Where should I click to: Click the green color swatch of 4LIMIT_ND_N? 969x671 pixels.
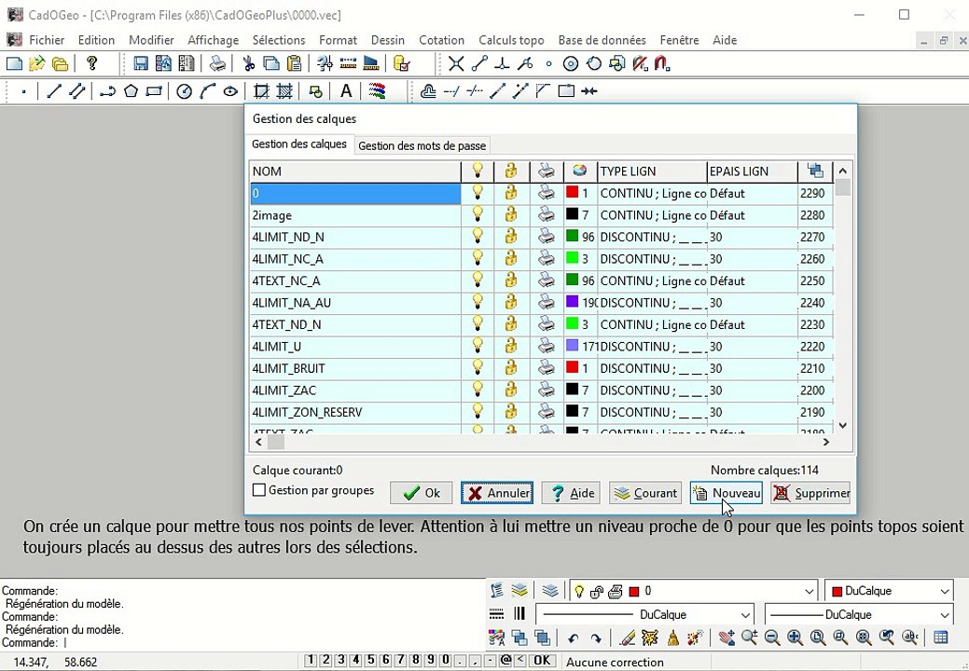coord(573,236)
